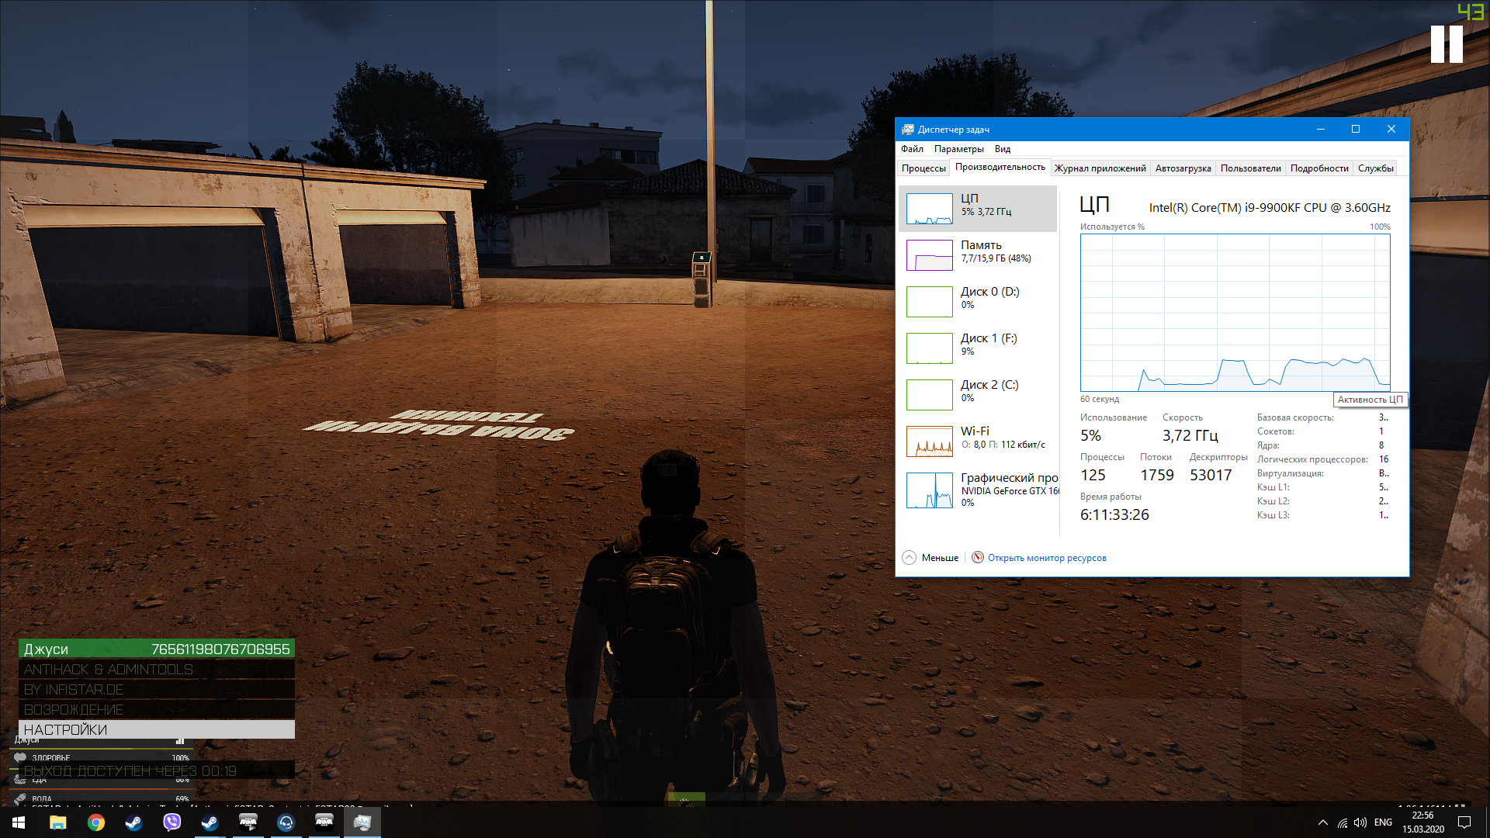Open the Steam icon next to Chrome

[133, 822]
